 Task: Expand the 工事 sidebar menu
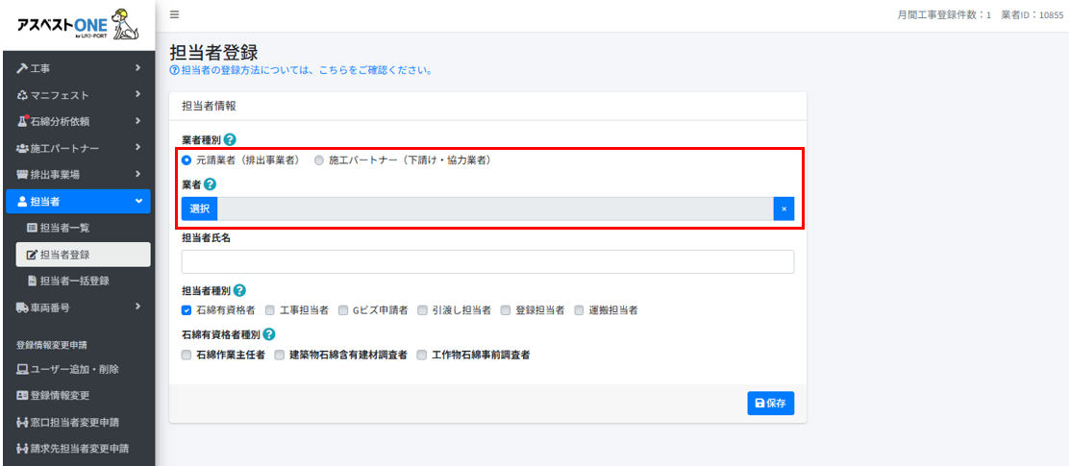coord(77,68)
